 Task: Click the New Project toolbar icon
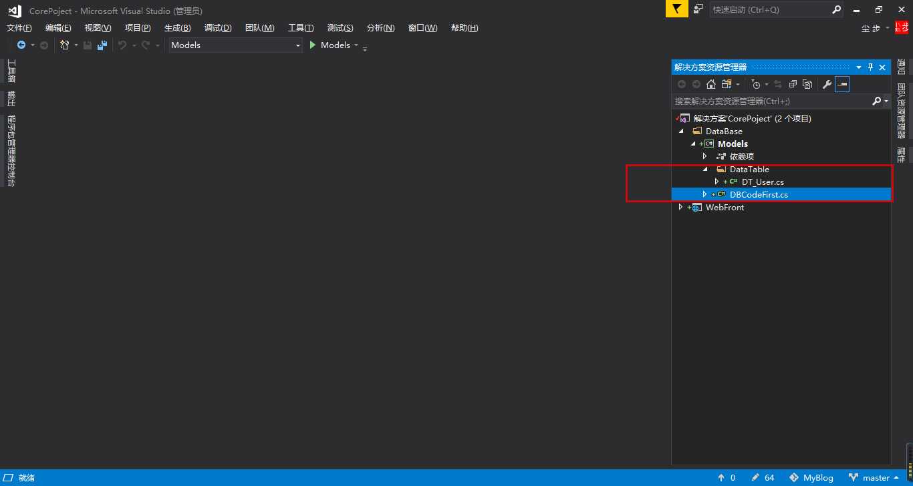[x=65, y=45]
